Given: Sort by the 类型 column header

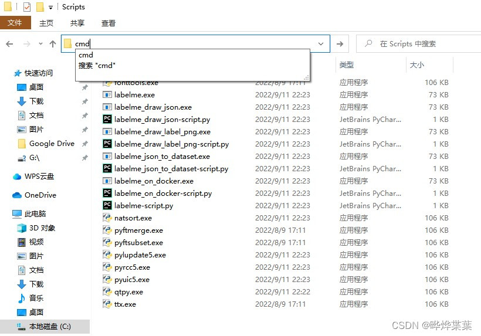Looking at the screenshot, I should (347, 65).
